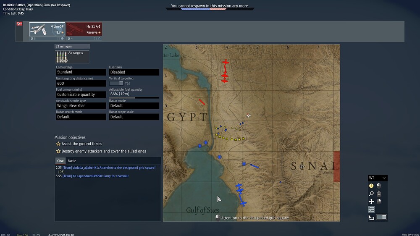Image resolution: width=420 pixels, height=236 pixels.
Task: Click the four-arrow move map icon
Action: click(x=371, y=202)
